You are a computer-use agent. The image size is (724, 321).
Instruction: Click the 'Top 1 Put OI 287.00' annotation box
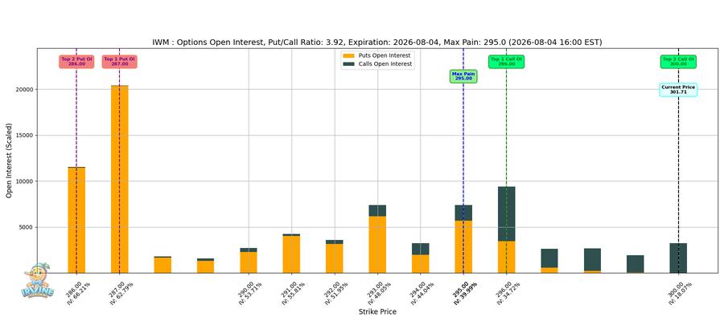coord(120,62)
